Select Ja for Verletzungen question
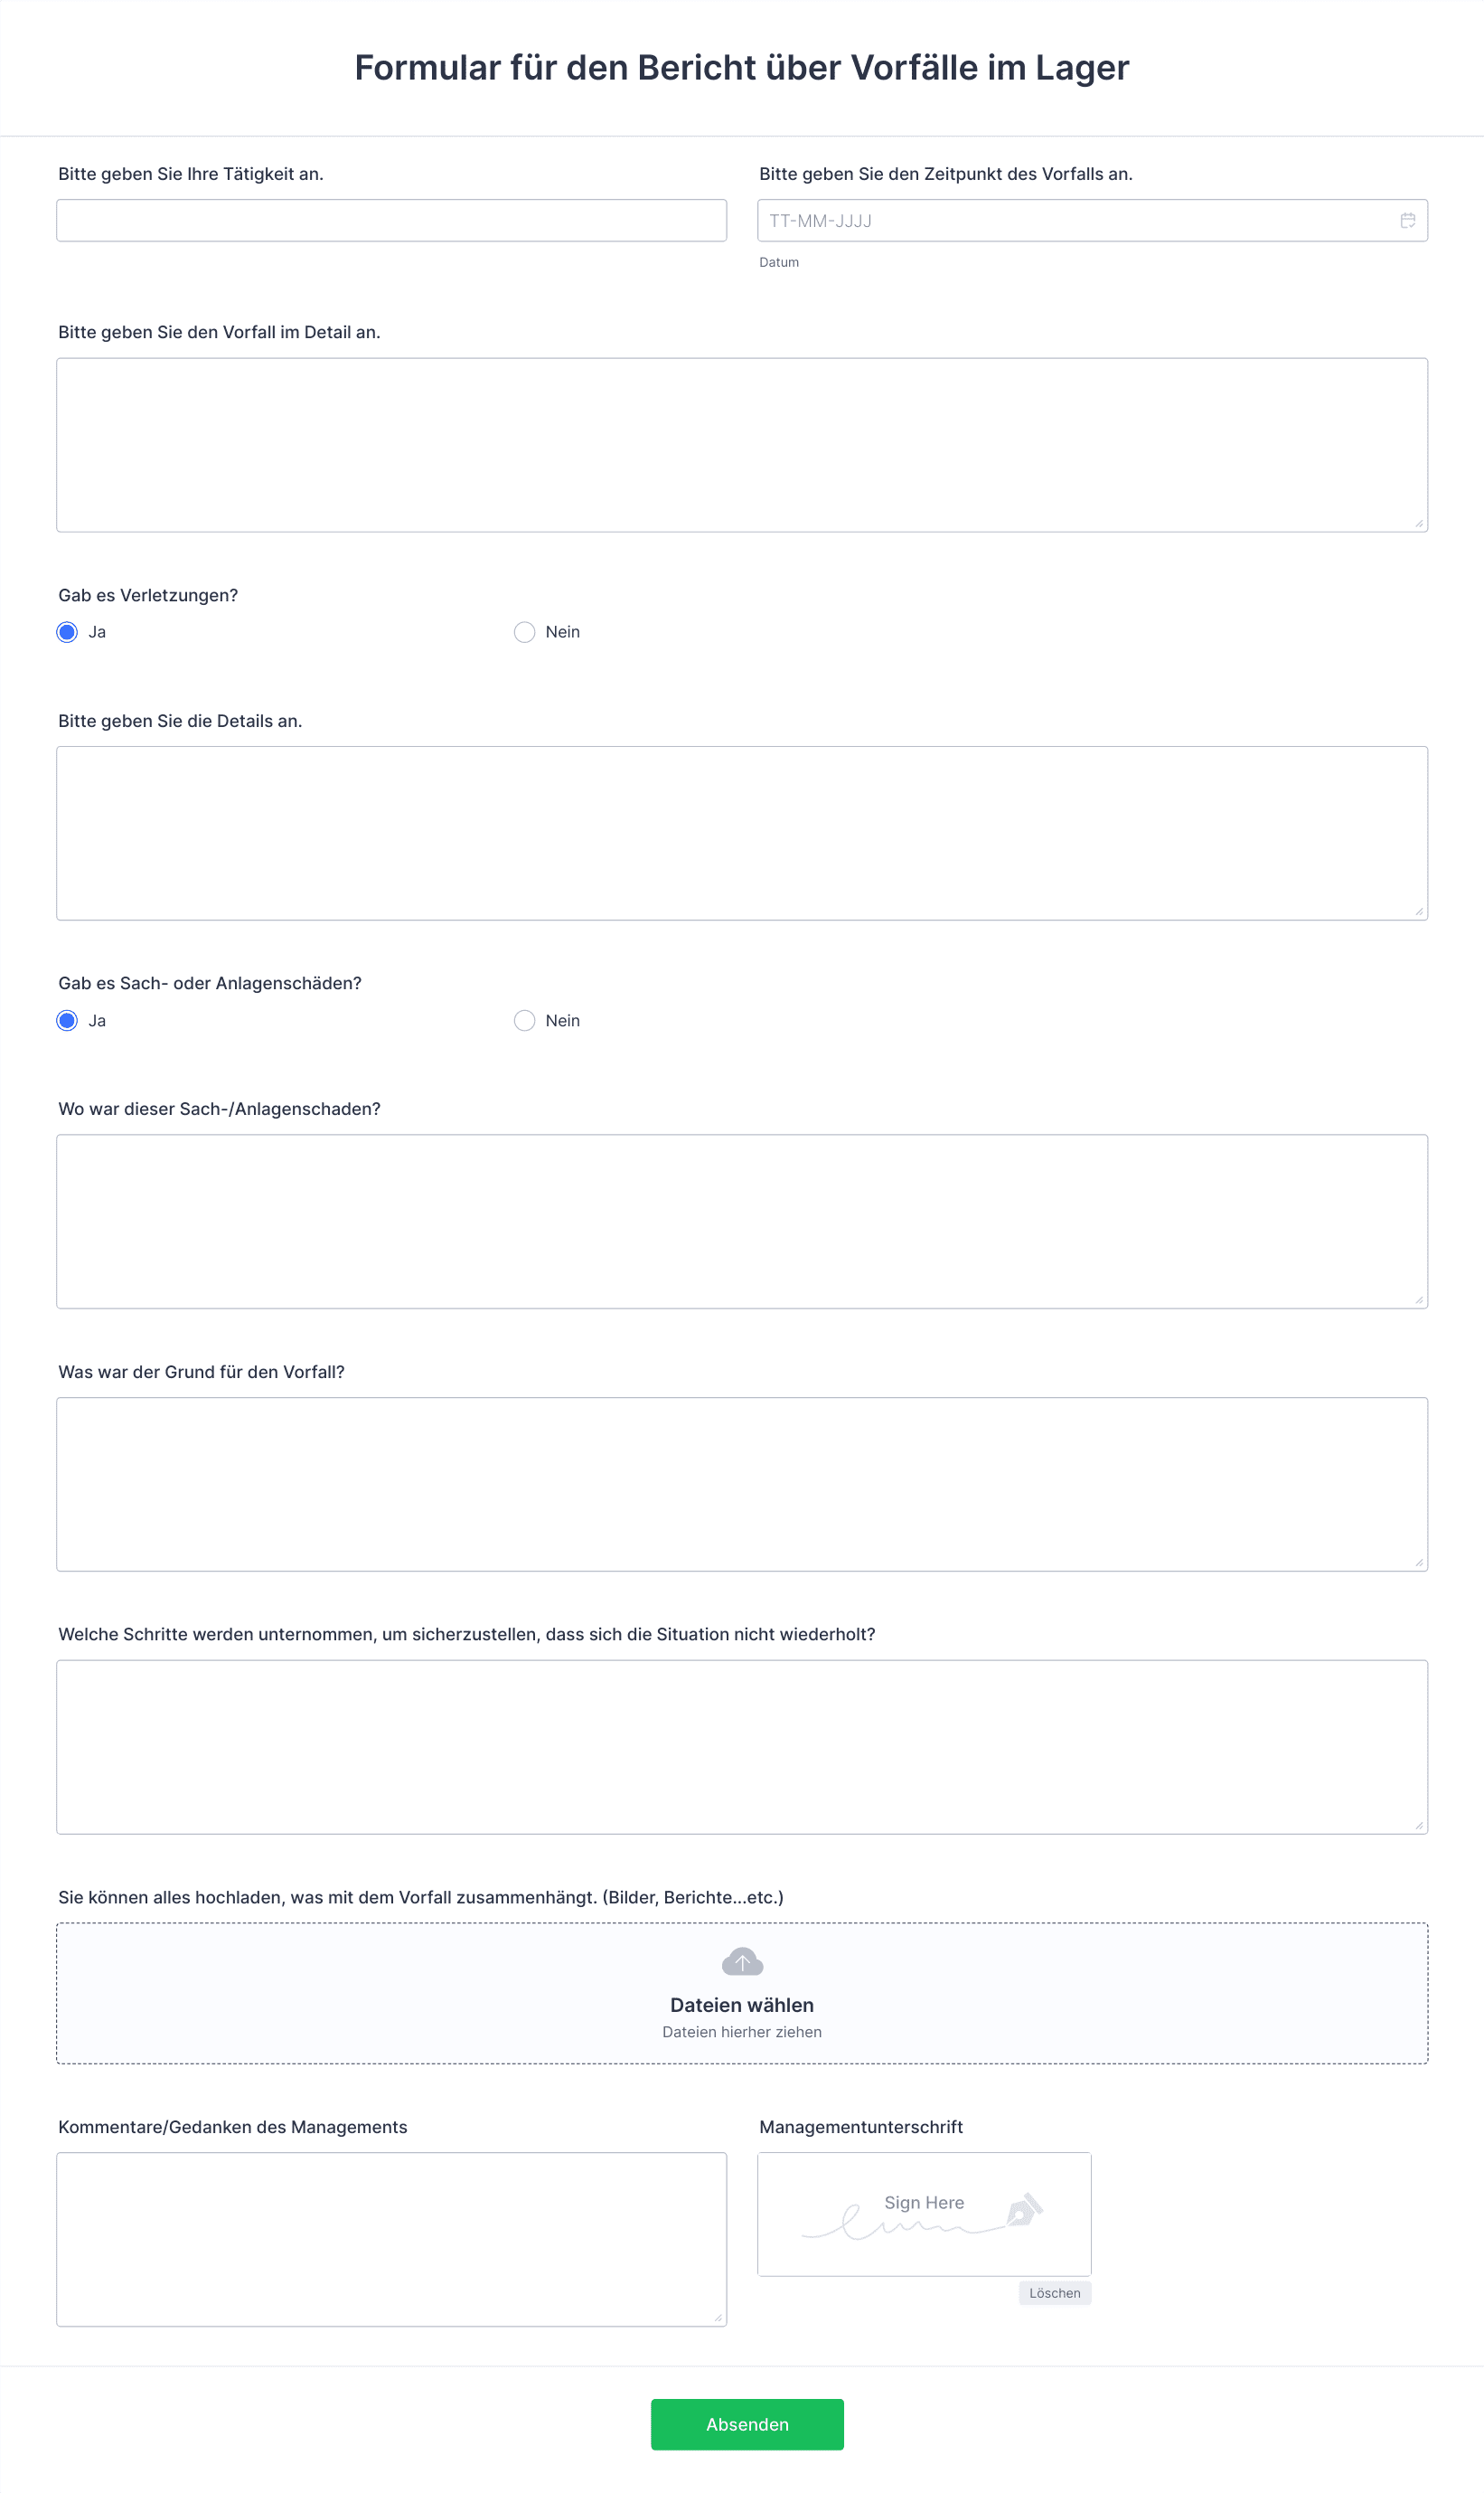The image size is (1484, 2493). pyautogui.click(x=67, y=632)
